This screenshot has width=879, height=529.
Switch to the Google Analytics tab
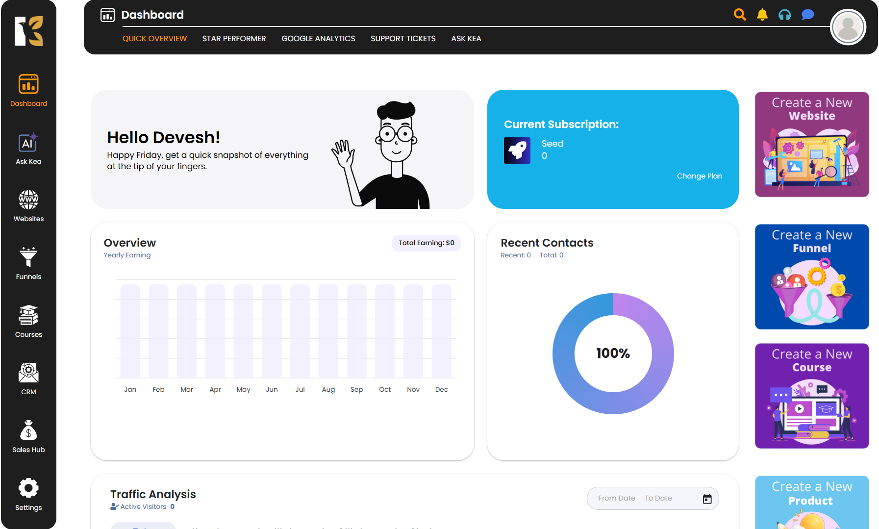tap(318, 39)
